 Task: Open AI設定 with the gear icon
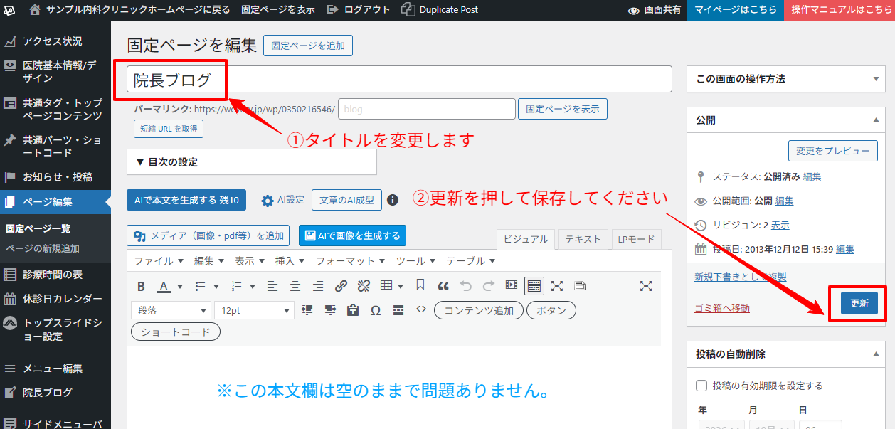coord(282,201)
